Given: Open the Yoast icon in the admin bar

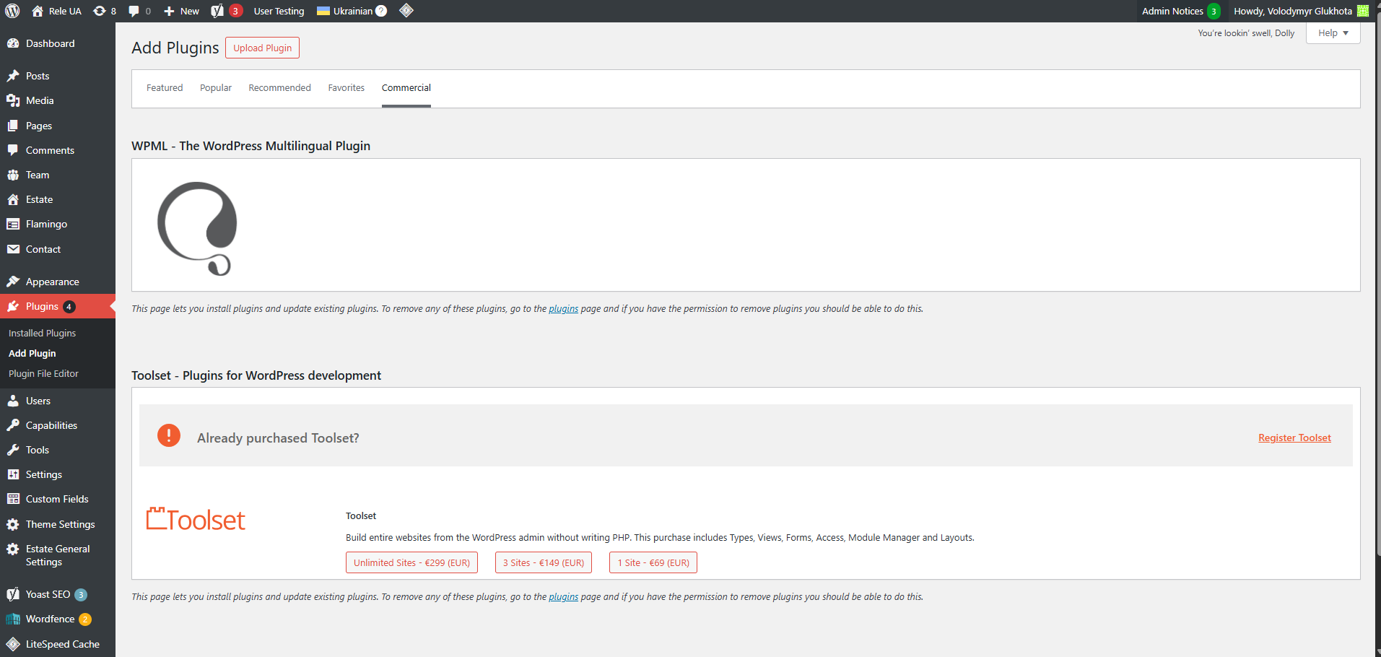Looking at the screenshot, I should tap(217, 11).
